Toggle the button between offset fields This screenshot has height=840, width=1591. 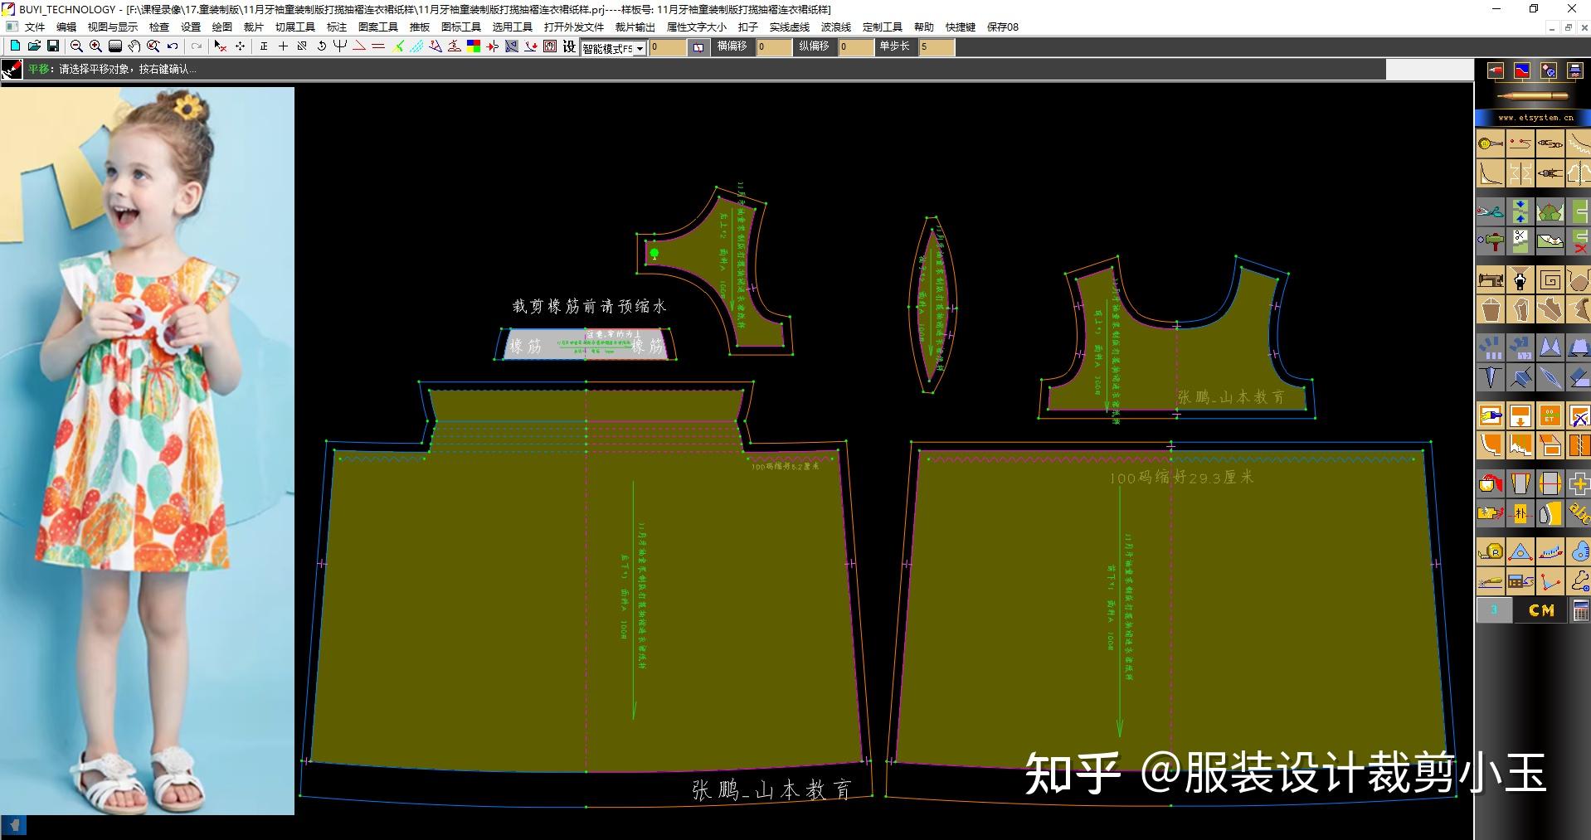pos(698,48)
